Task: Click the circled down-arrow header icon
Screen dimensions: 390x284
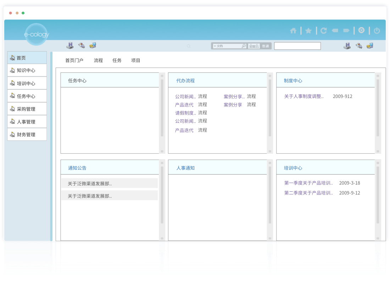Action: point(361,31)
